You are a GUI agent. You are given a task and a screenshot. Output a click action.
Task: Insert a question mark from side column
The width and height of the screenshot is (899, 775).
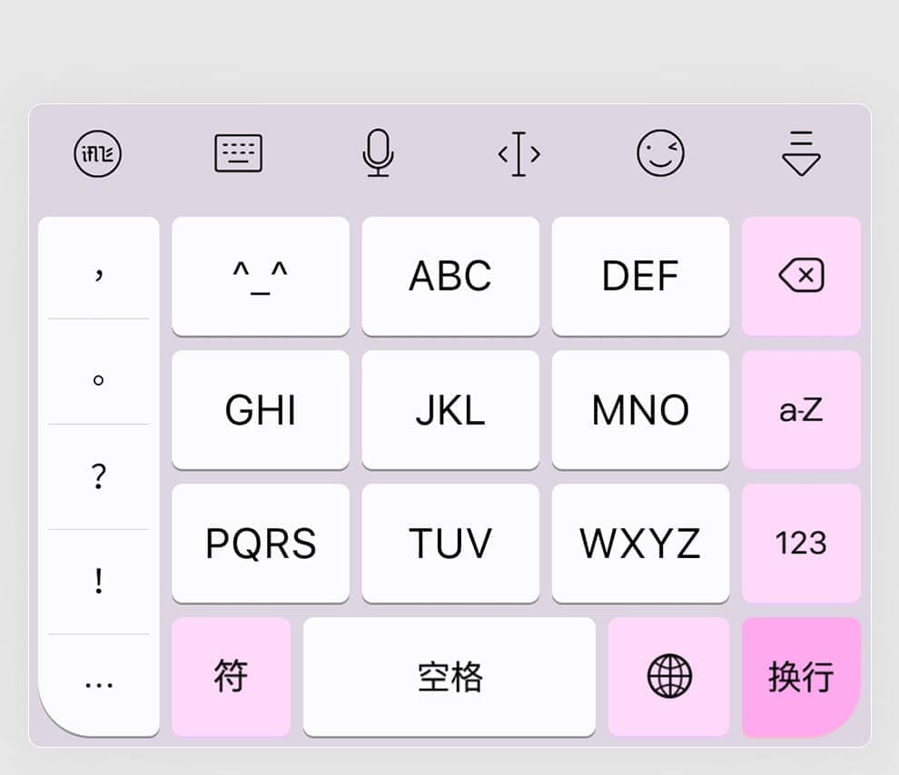click(99, 476)
